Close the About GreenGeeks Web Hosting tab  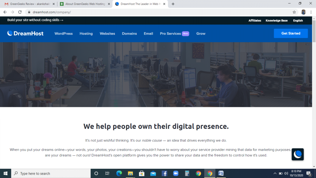click(x=109, y=4)
